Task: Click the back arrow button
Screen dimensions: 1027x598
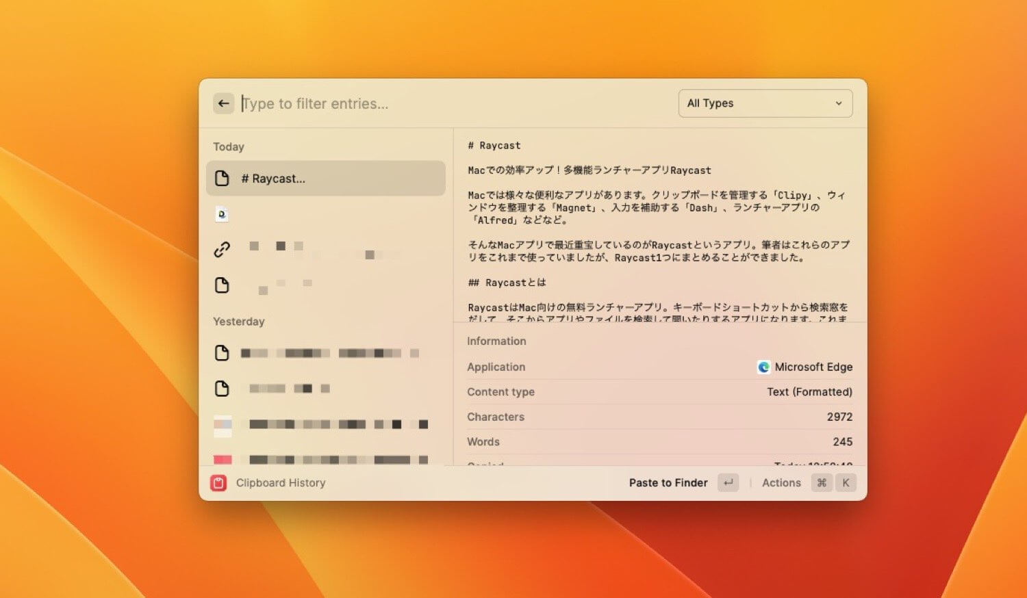Action: pyautogui.click(x=223, y=103)
